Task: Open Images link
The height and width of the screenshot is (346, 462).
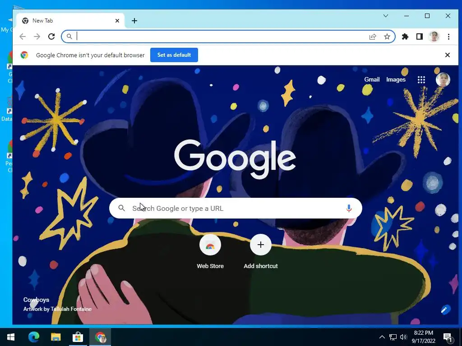Action: (x=396, y=79)
